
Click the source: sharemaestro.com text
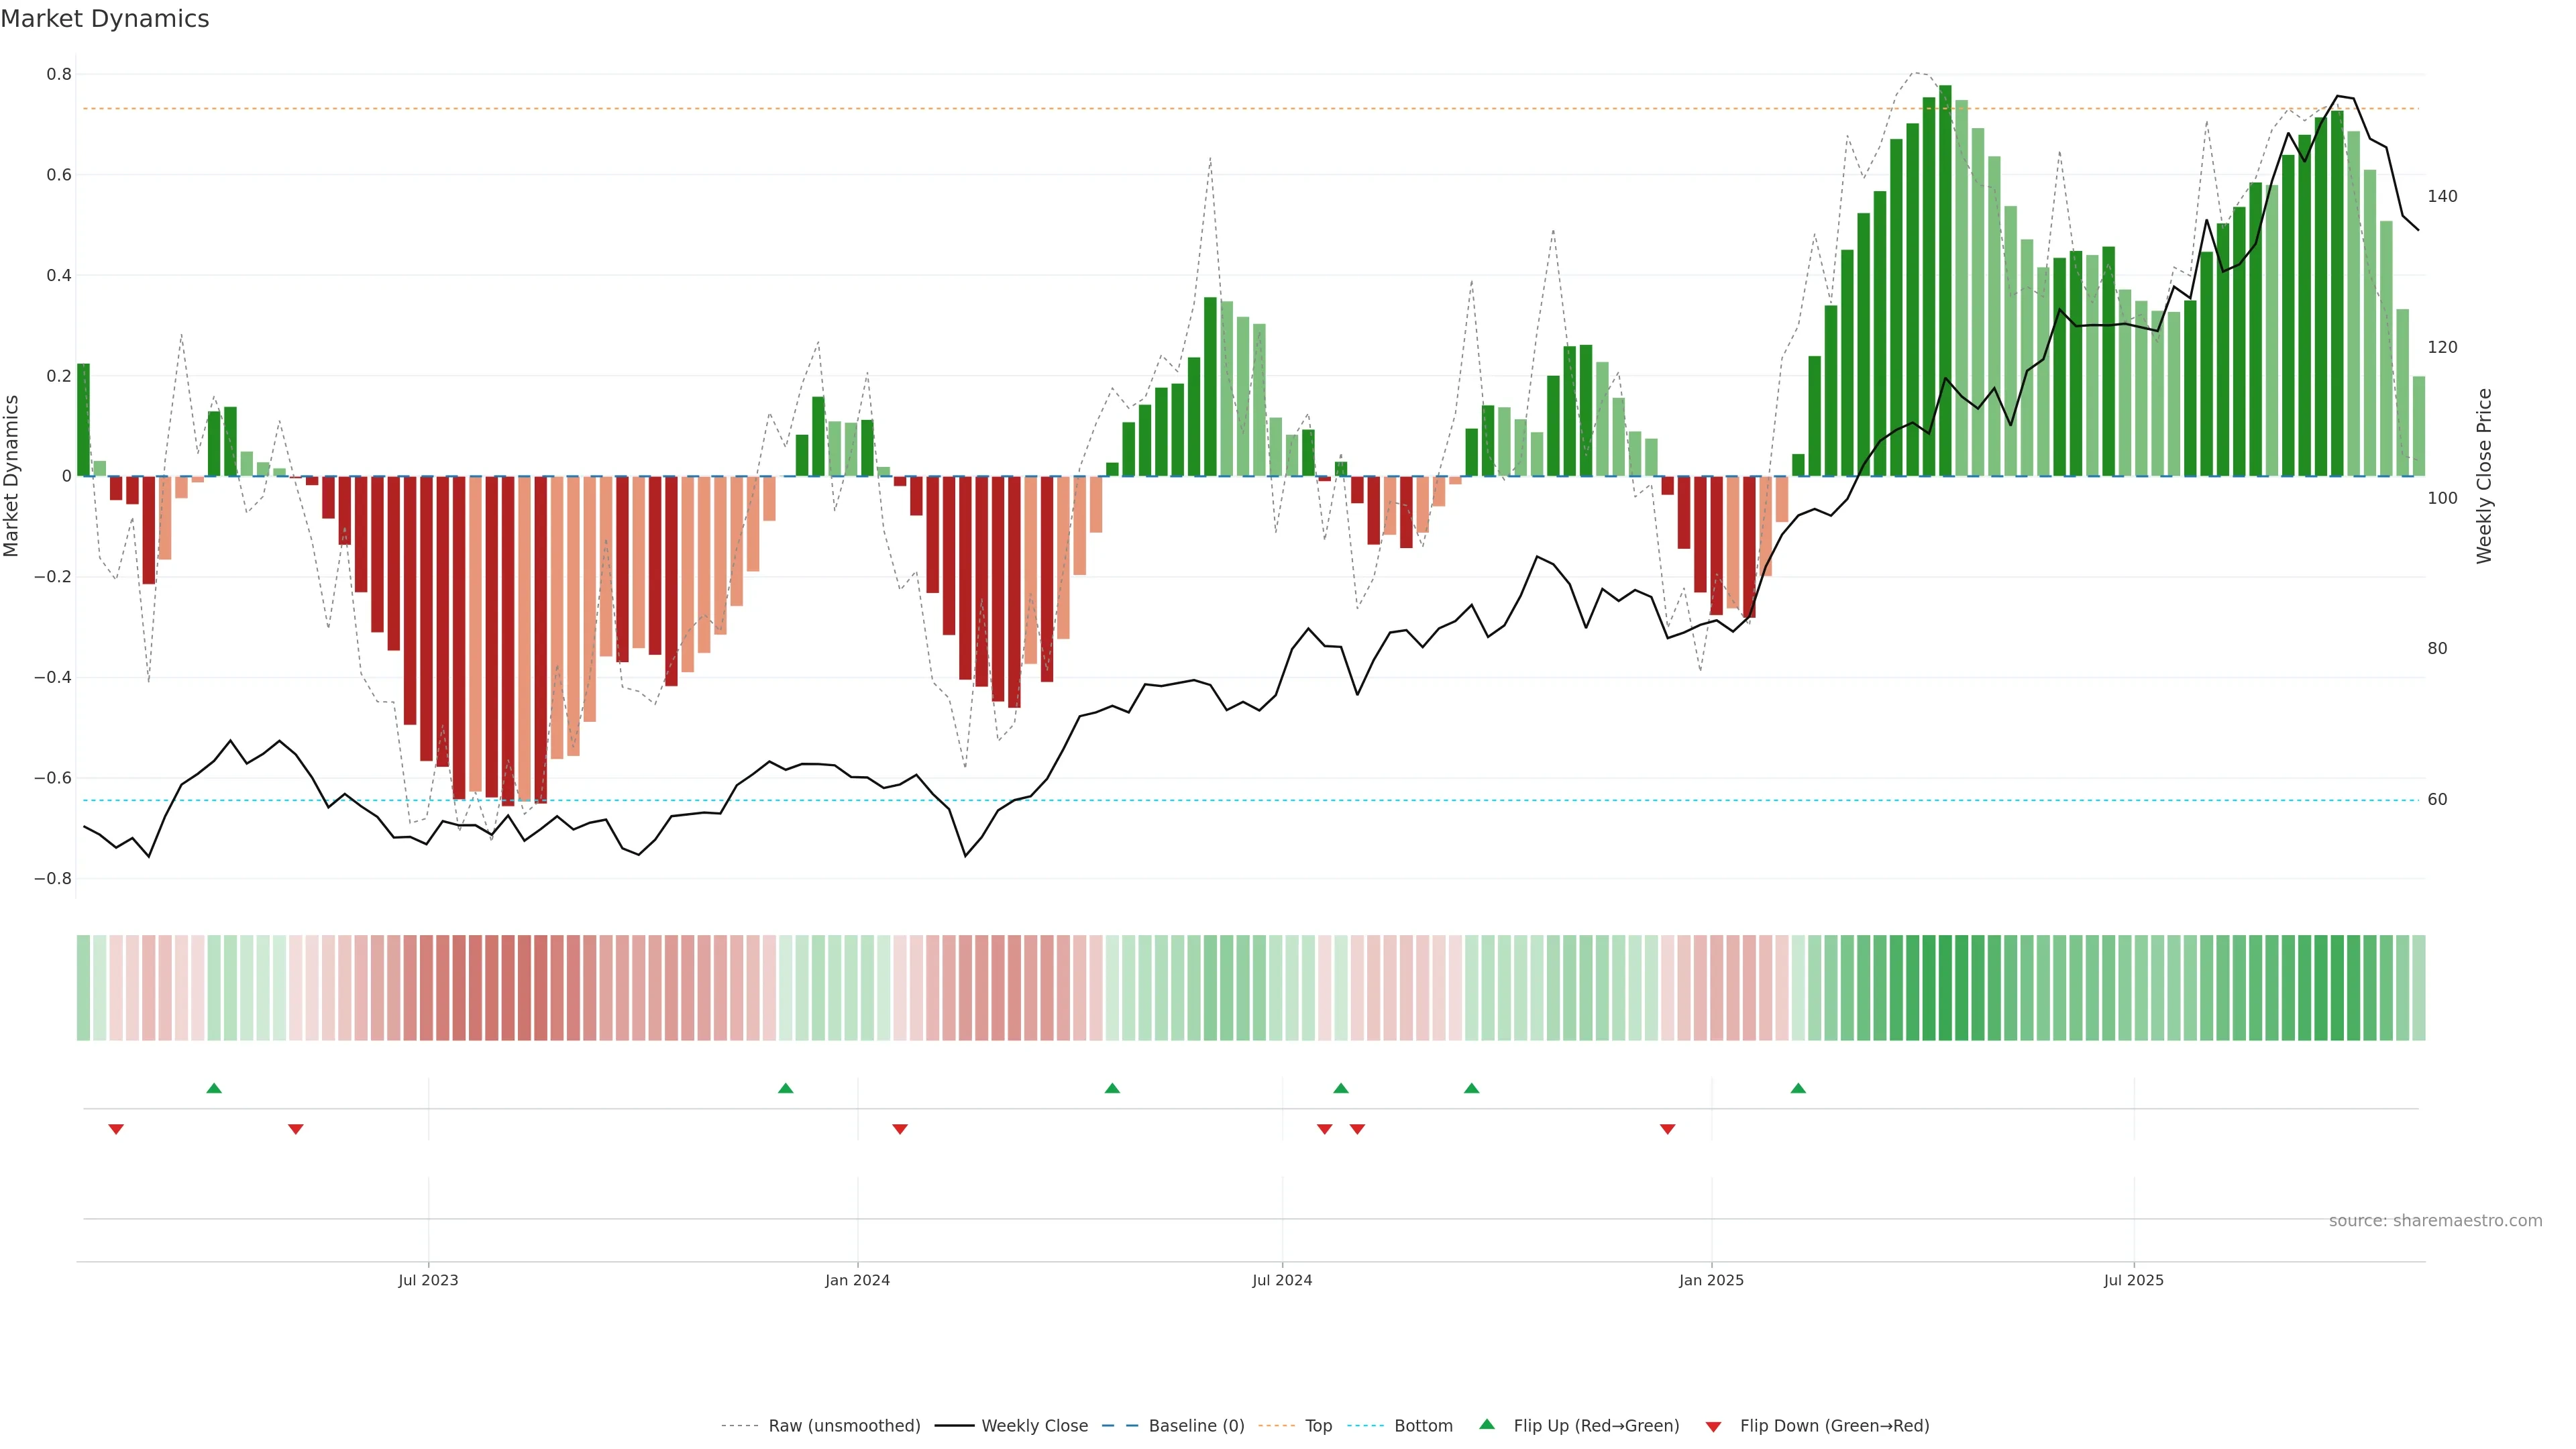pyautogui.click(x=2435, y=1221)
